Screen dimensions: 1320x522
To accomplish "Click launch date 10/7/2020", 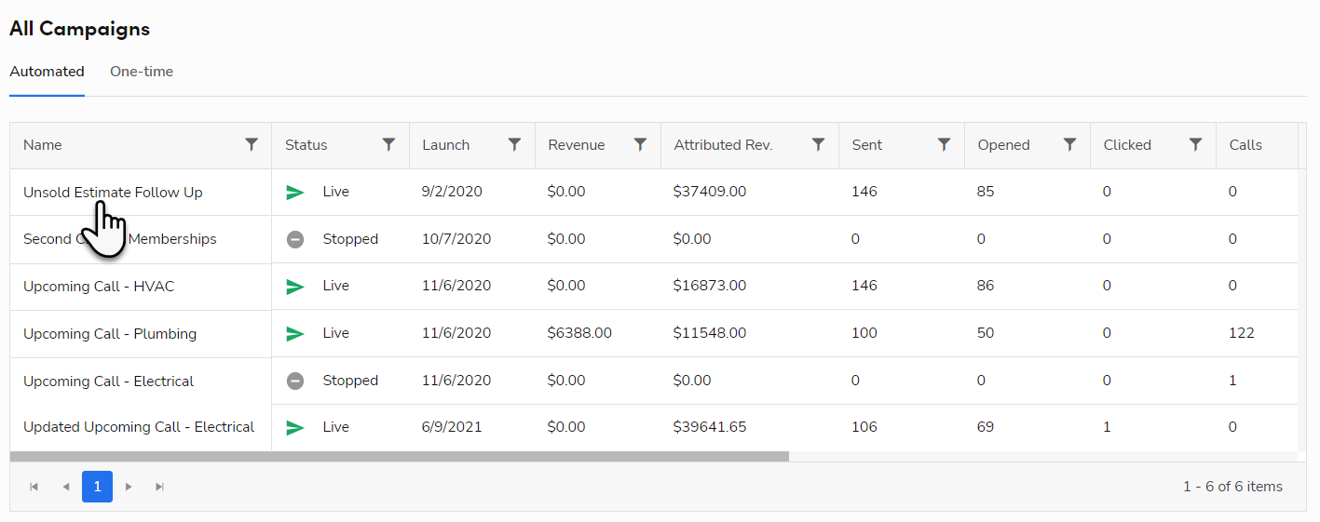I will 456,239.
